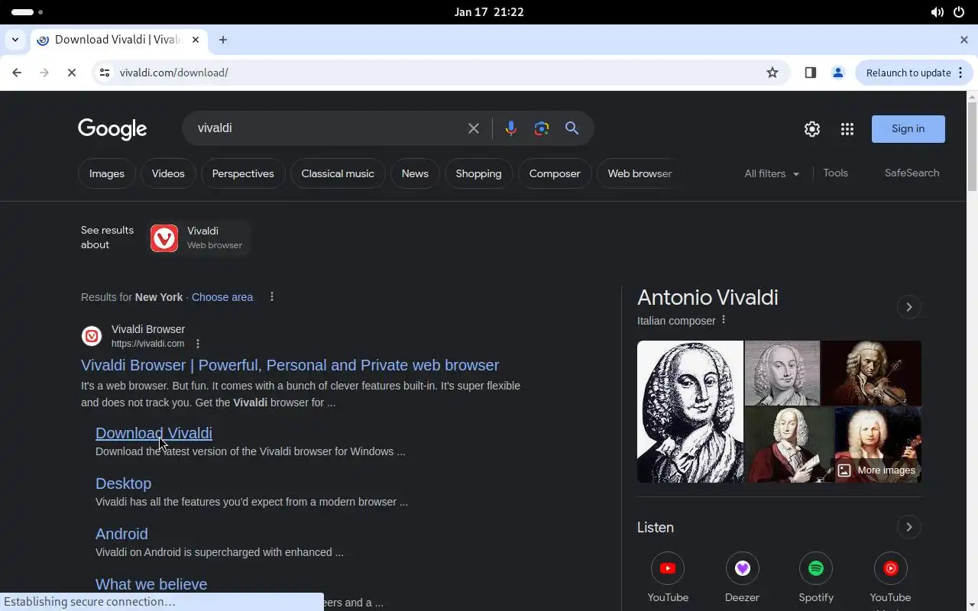Image resolution: width=978 pixels, height=611 pixels.
Task: Start voice search with microphone icon
Action: point(511,128)
